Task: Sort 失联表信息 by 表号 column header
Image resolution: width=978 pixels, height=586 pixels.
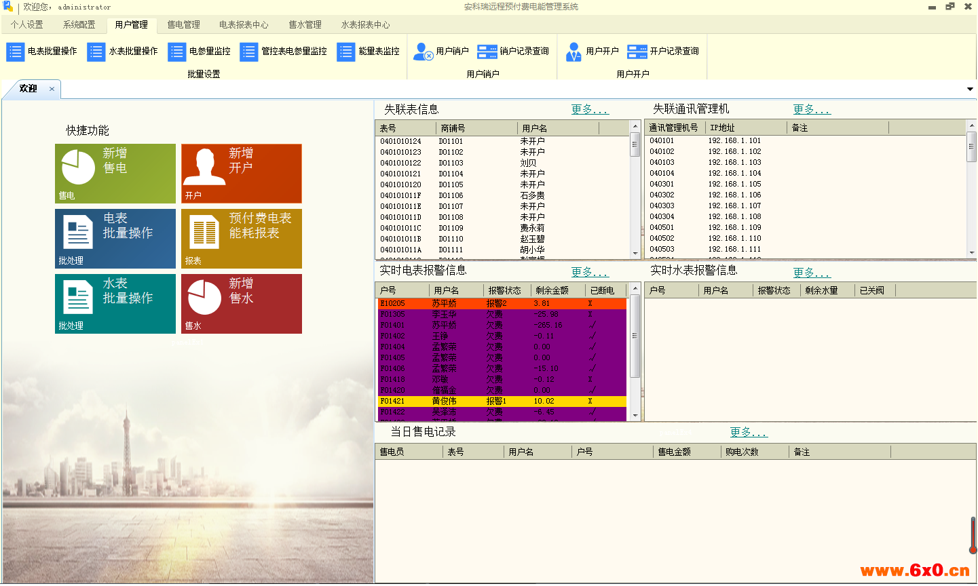Action: (406, 128)
